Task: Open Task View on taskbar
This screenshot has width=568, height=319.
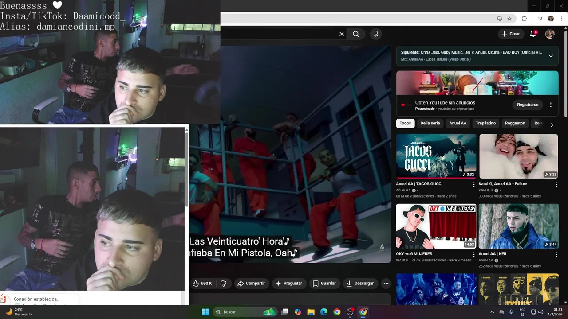Action: (285, 312)
